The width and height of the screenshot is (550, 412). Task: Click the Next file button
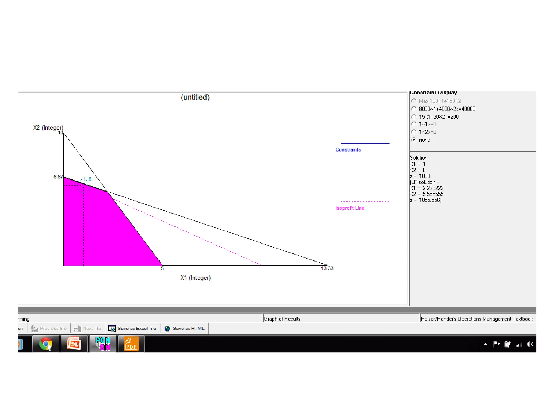click(x=88, y=328)
